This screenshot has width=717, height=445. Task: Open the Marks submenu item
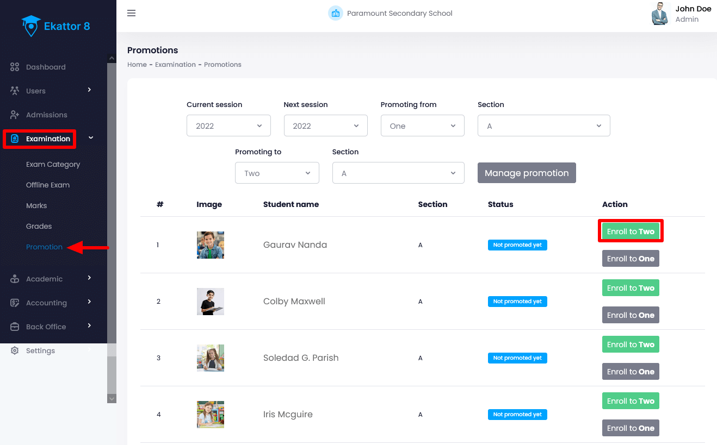pos(36,205)
